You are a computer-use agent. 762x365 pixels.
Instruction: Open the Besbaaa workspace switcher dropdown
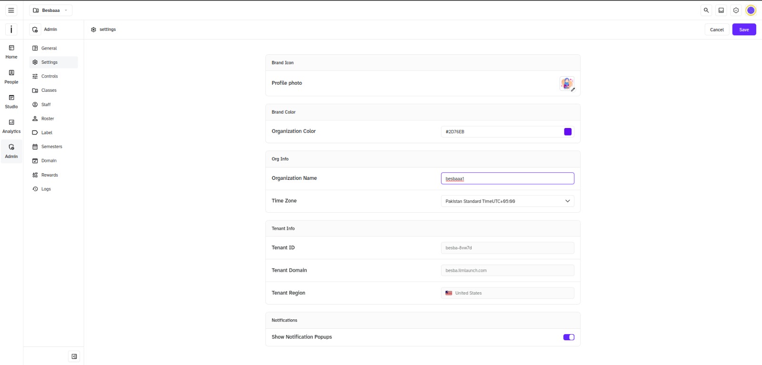coord(51,10)
